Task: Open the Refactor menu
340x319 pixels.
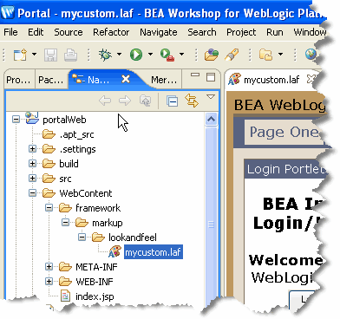Action: pyautogui.click(x=111, y=32)
